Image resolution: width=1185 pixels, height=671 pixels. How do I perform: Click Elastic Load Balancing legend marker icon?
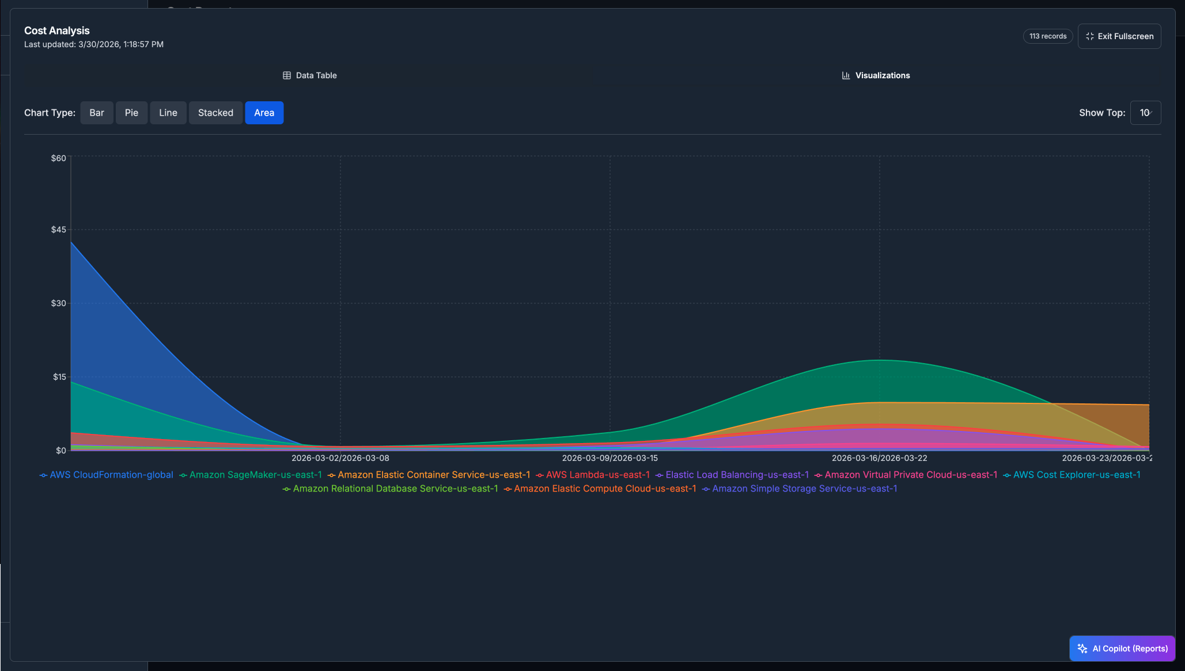tap(659, 475)
